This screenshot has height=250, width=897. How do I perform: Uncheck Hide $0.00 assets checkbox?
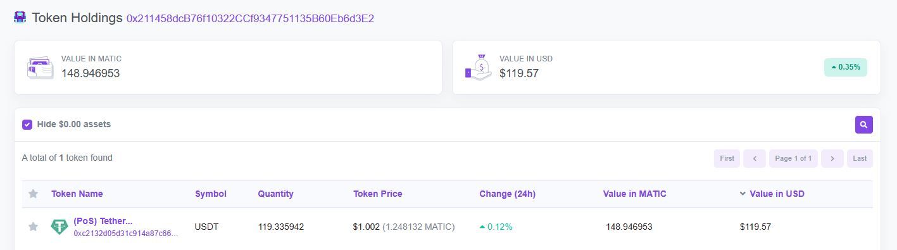[x=27, y=125]
